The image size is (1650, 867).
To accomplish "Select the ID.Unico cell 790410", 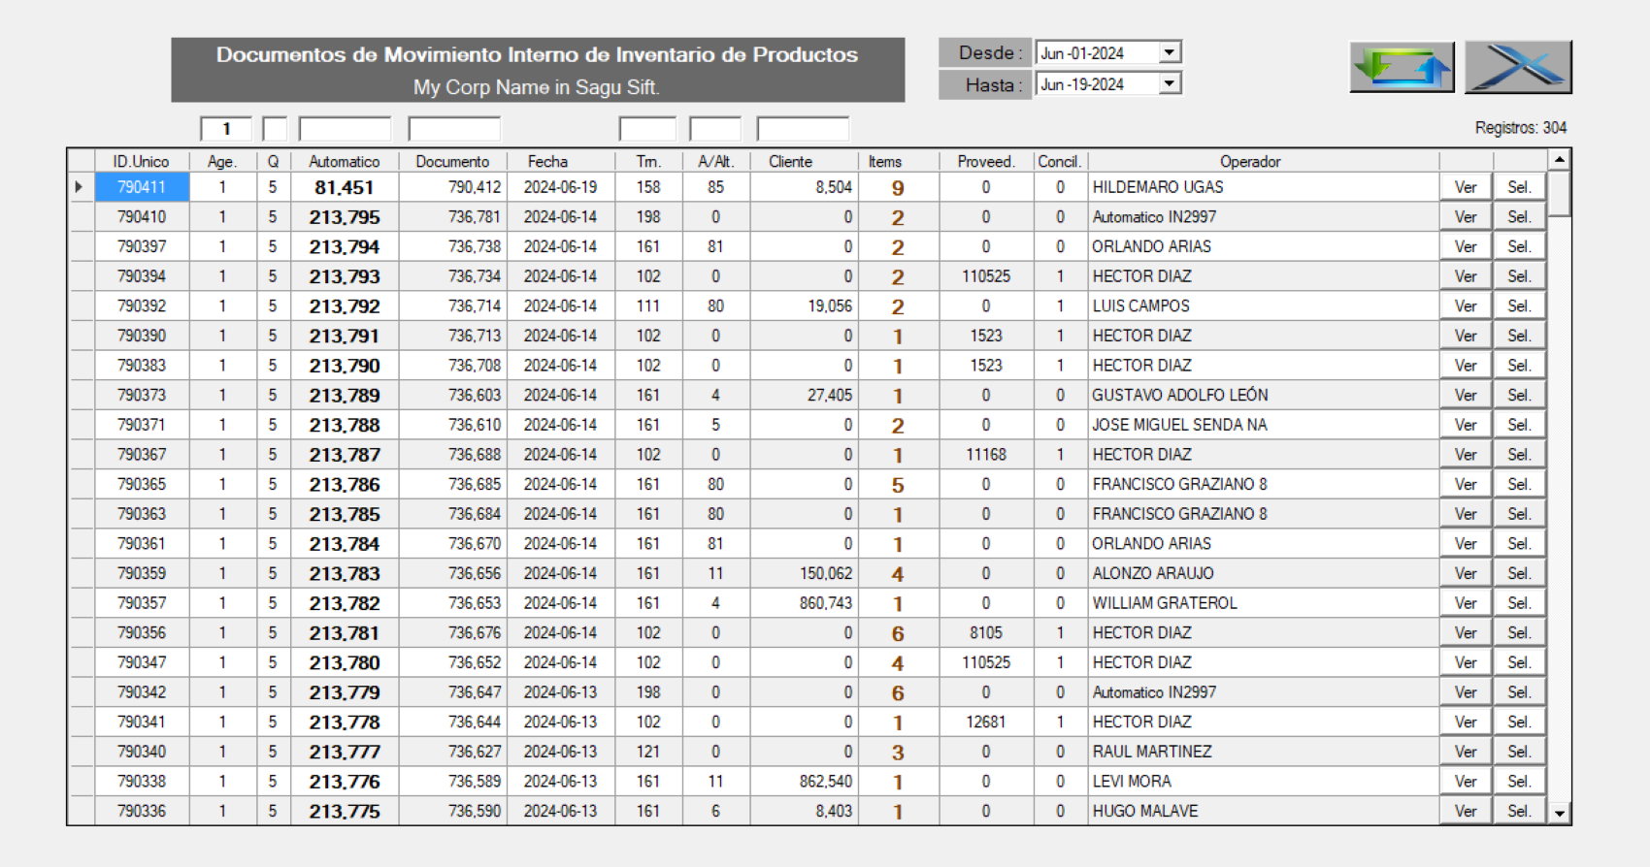I will click(x=142, y=217).
